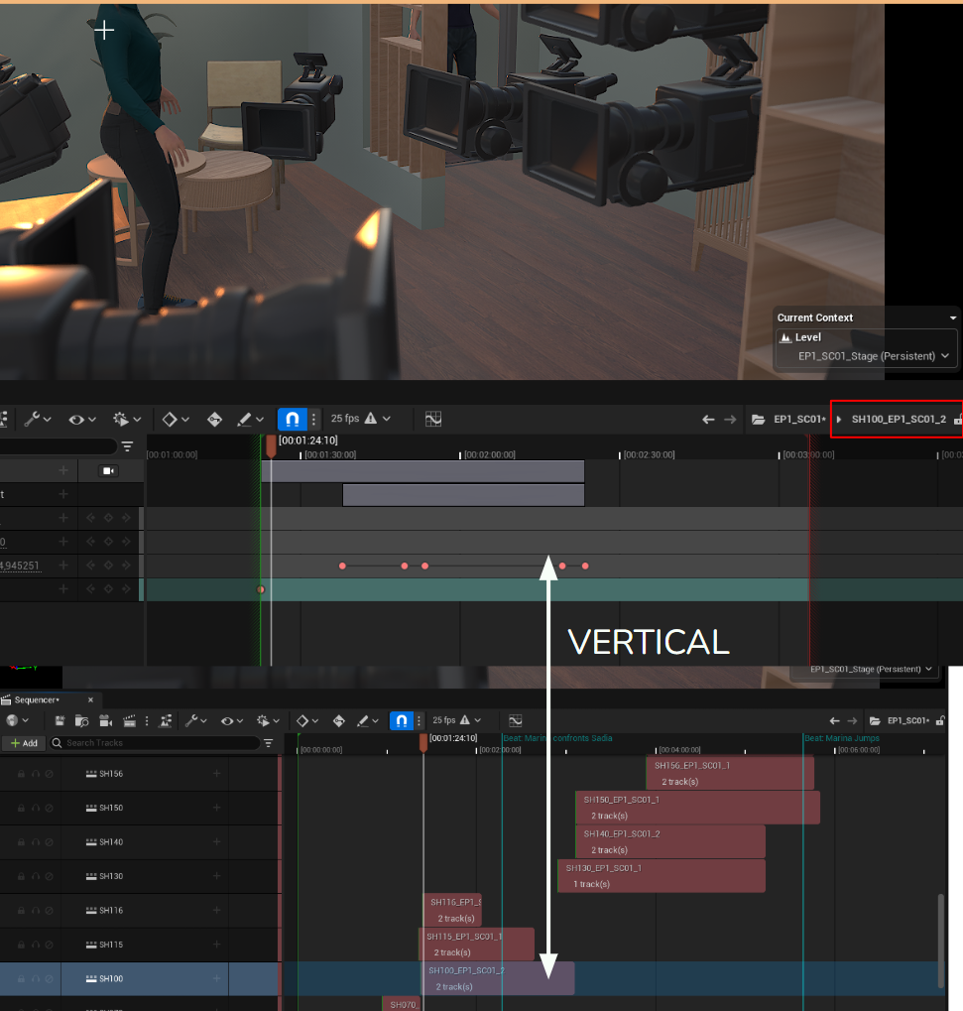The height and width of the screenshot is (1011, 963).
Task: Click the filter icon beside Search Tracks
Action: (269, 743)
